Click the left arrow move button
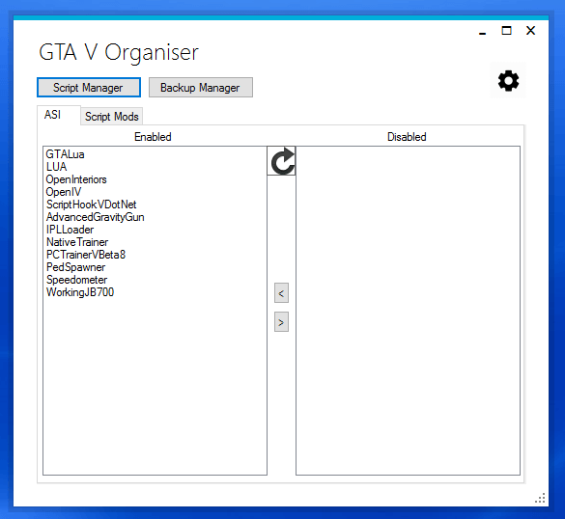The width and height of the screenshot is (565, 519). point(281,293)
